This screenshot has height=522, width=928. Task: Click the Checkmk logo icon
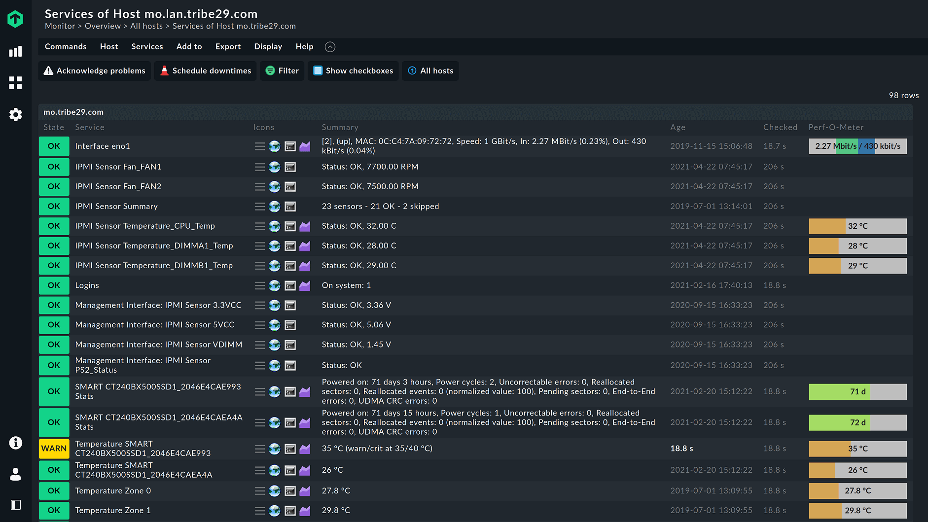(x=15, y=19)
